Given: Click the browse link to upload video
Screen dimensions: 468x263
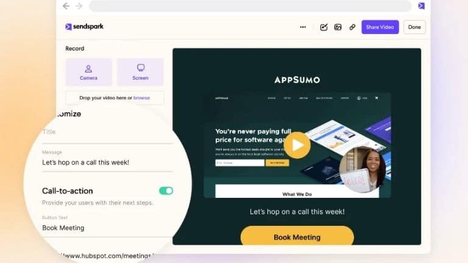Looking at the screenshot, I should tap(141, 98).
